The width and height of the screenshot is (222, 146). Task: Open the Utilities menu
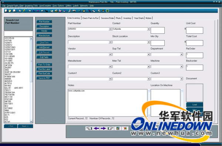point(68,6)
